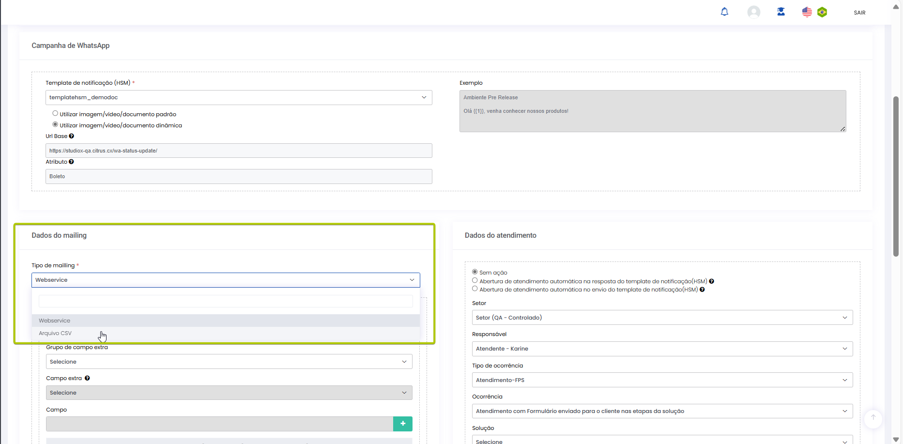Expand the Tipo de ocorrência dropdown
Screen dimensions: 903x444
coord(662,380)
